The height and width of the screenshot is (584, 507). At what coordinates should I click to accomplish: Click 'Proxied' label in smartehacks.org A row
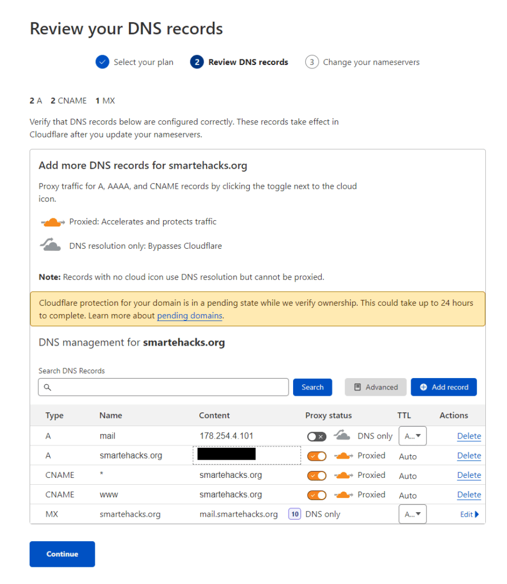pos(371,456)
